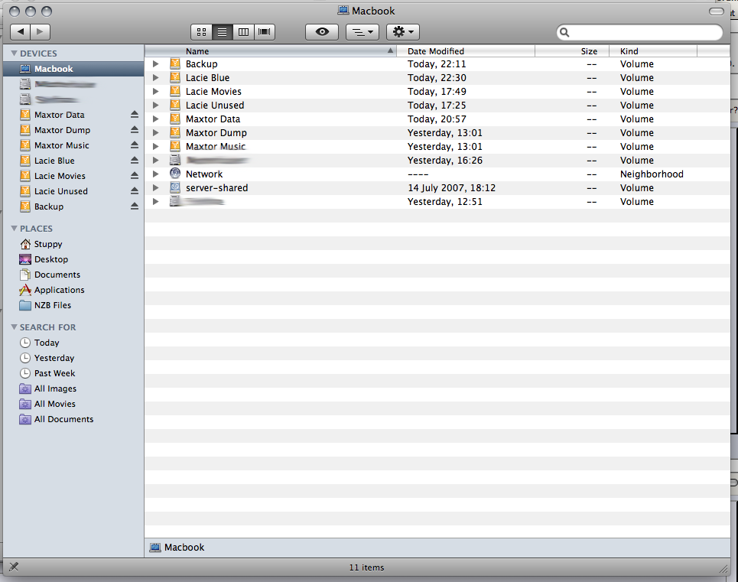The width and height of the screenshot is (738, 582).
Task: Sort by Kind column header
Action: (x=653, y=50)
